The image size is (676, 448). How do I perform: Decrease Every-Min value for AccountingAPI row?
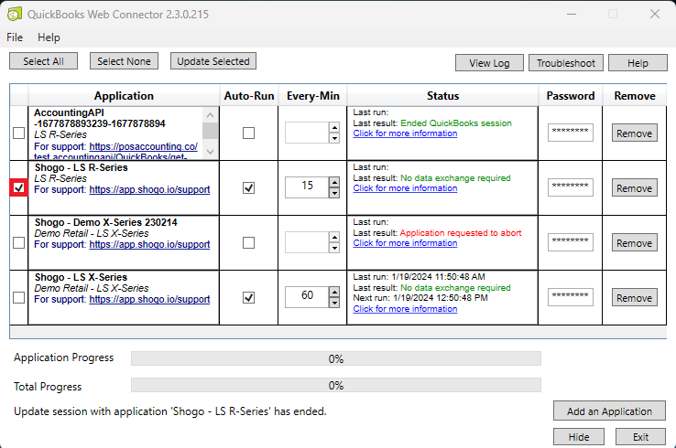(x=334, y=138)
